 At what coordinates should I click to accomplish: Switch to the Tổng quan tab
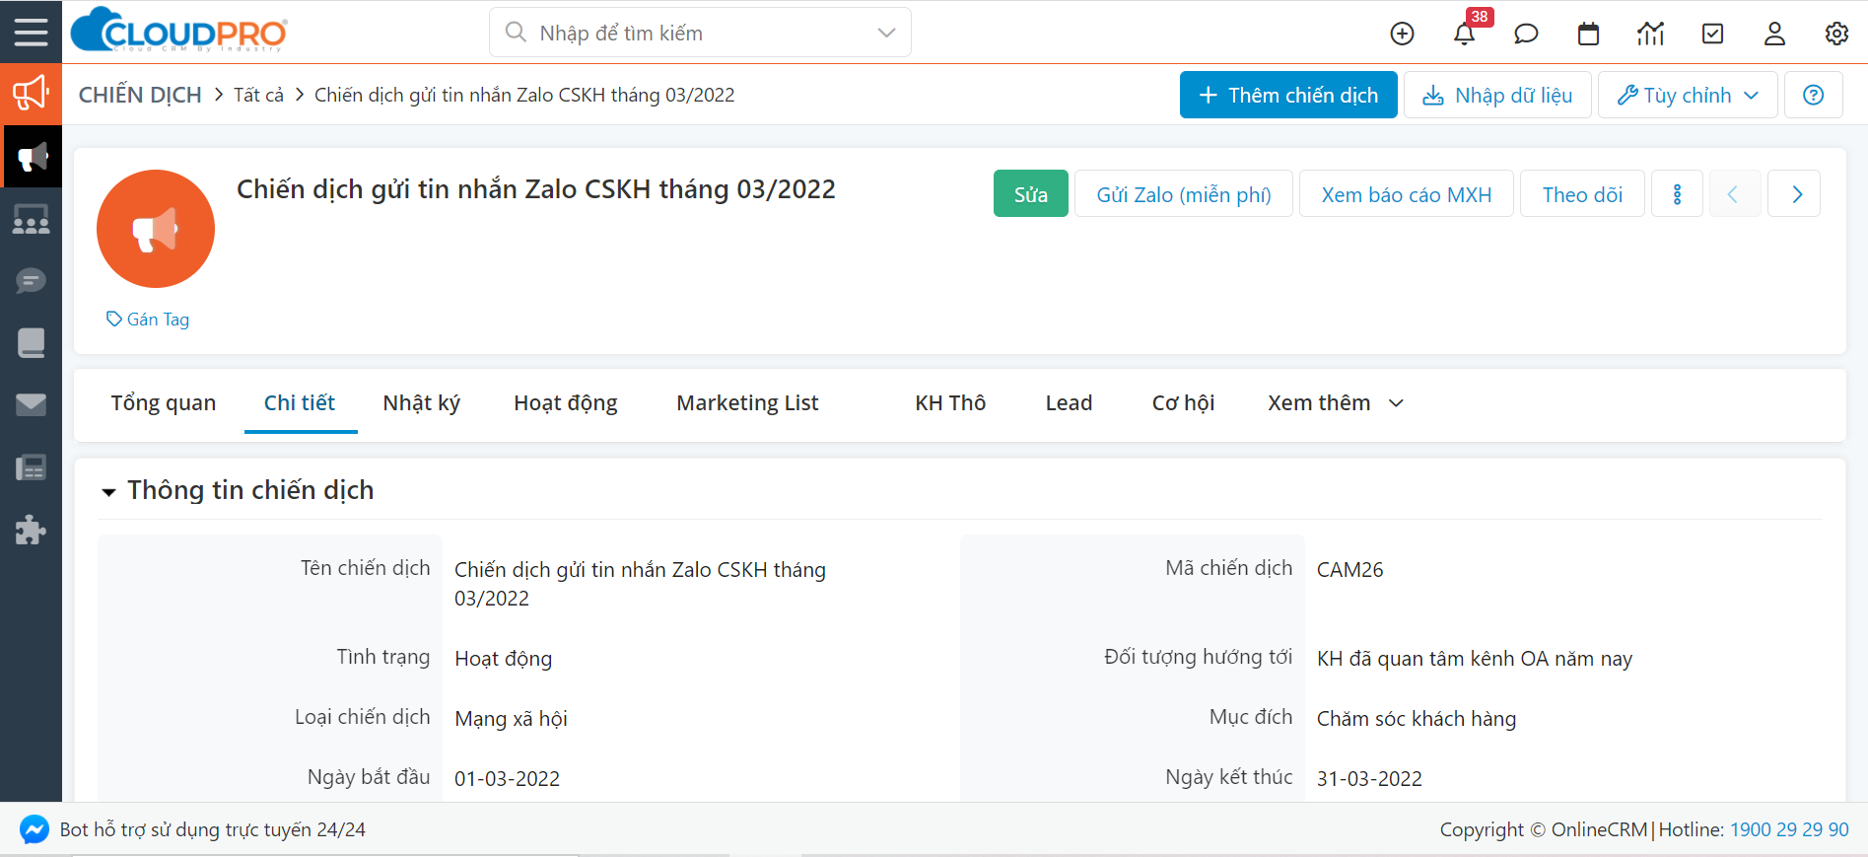point(163,402)
